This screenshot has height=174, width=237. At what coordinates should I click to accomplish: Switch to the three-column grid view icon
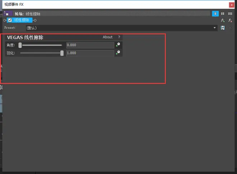coord(230,14)
